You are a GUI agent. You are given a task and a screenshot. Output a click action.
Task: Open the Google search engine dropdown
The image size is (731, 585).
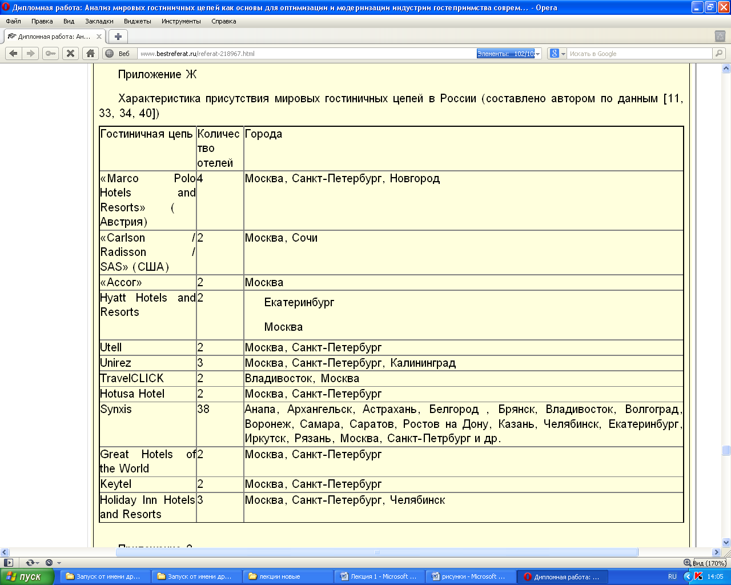(557, 54)
